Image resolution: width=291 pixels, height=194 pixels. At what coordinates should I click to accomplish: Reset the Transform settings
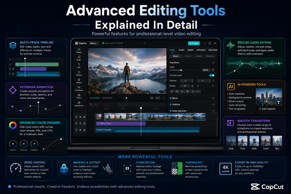213,63
